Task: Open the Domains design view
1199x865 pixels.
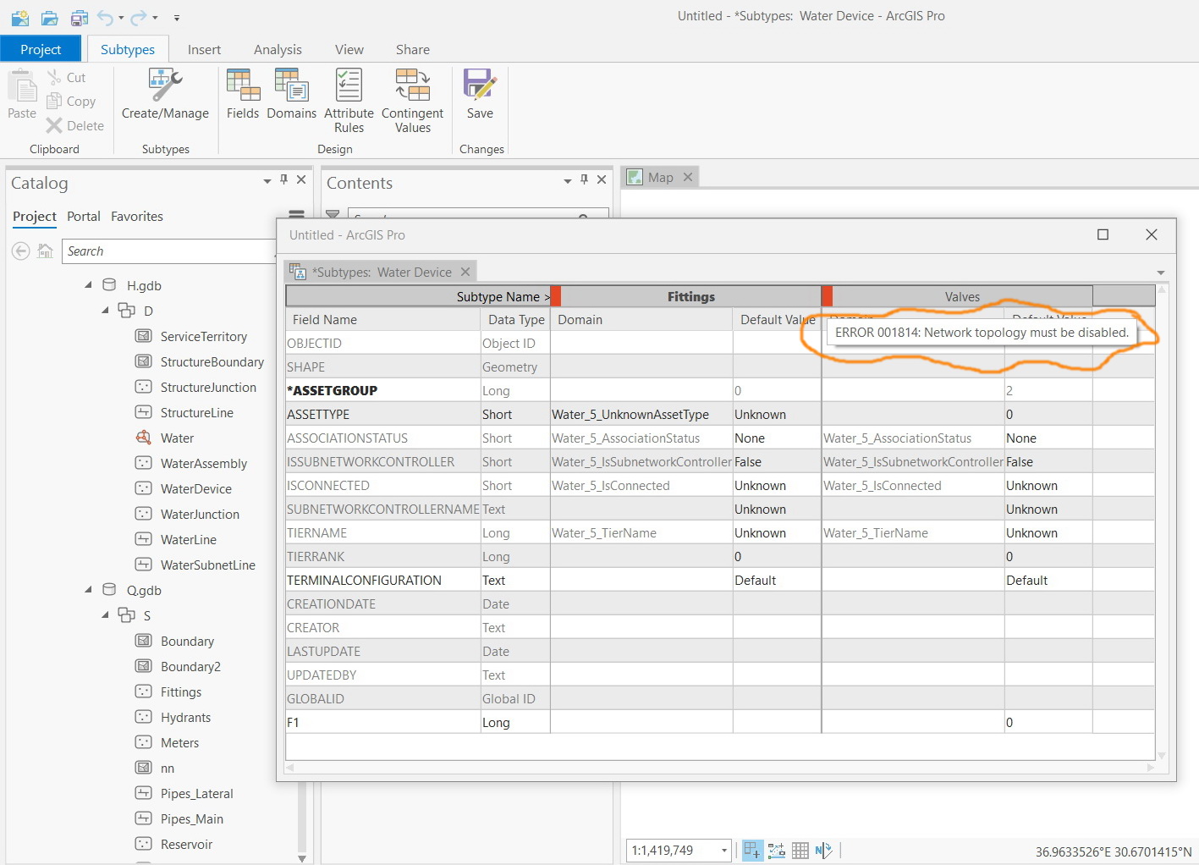Action: [292, 95]
